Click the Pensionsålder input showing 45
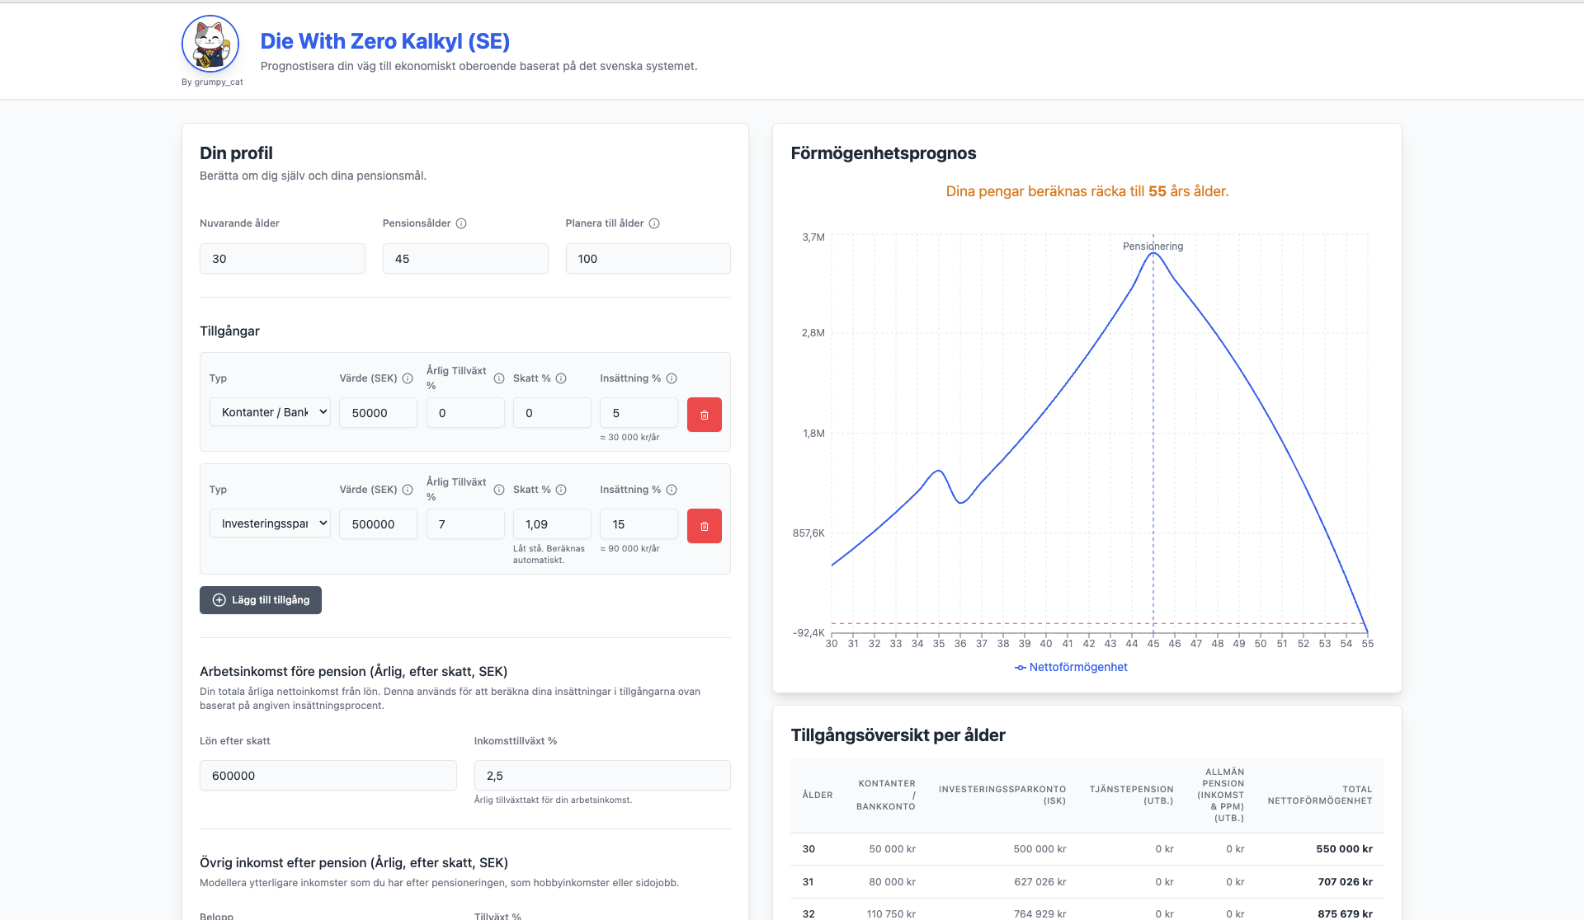This screenshot has height=920, width=1584. point(465,259)
